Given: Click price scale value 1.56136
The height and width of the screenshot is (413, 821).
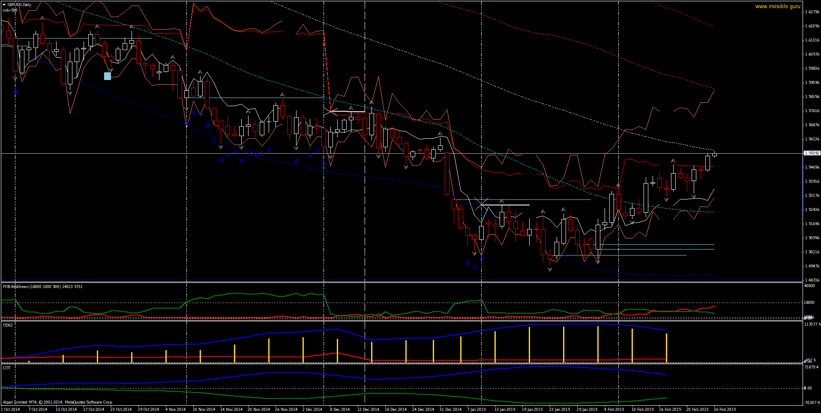Looking at the screenshot, I should coord(812,139).
